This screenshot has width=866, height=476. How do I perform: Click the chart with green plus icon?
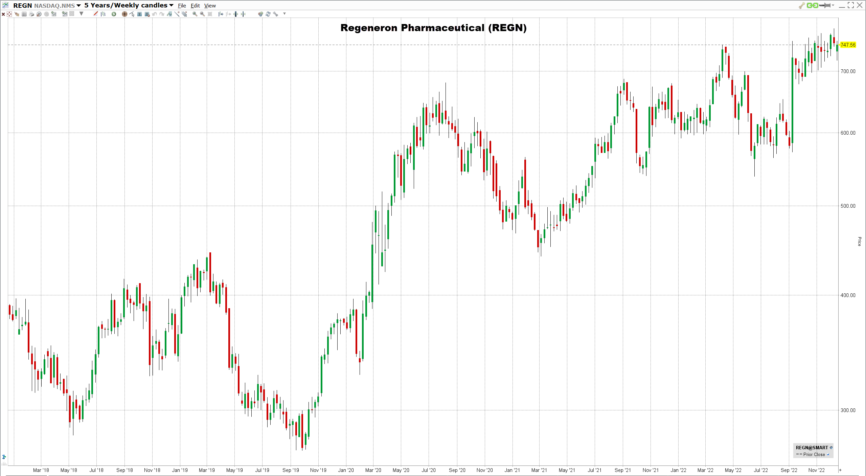click(54, 14)
